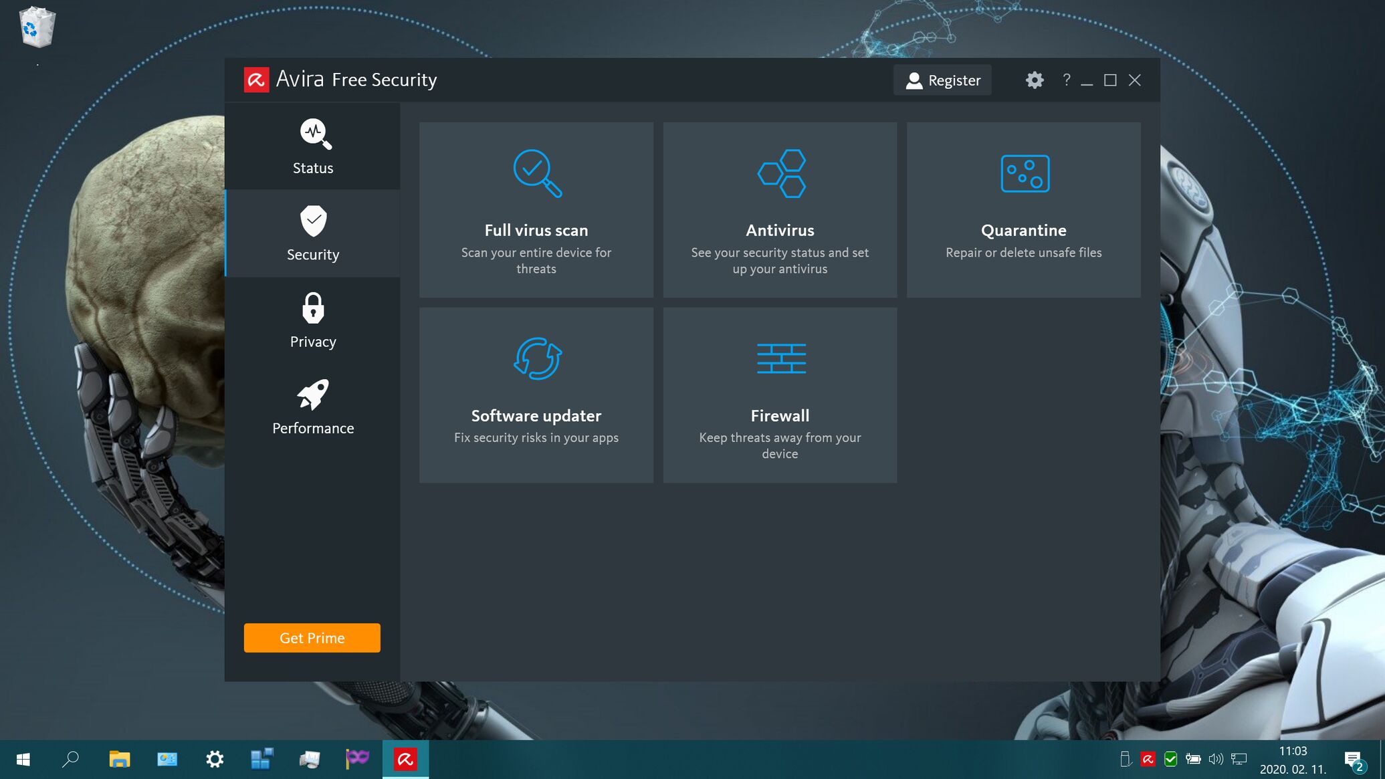Click the hexagon Antivirus icon
1385x779 pixels.
point(781,173)
